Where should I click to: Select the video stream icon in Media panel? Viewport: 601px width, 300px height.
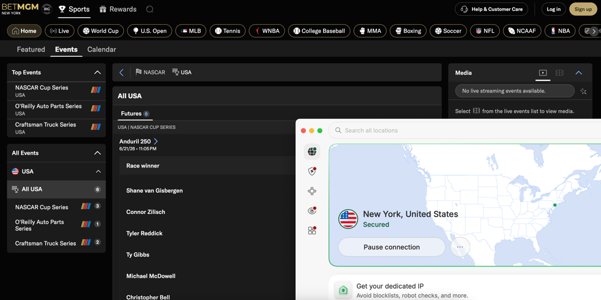coord(543,73)
